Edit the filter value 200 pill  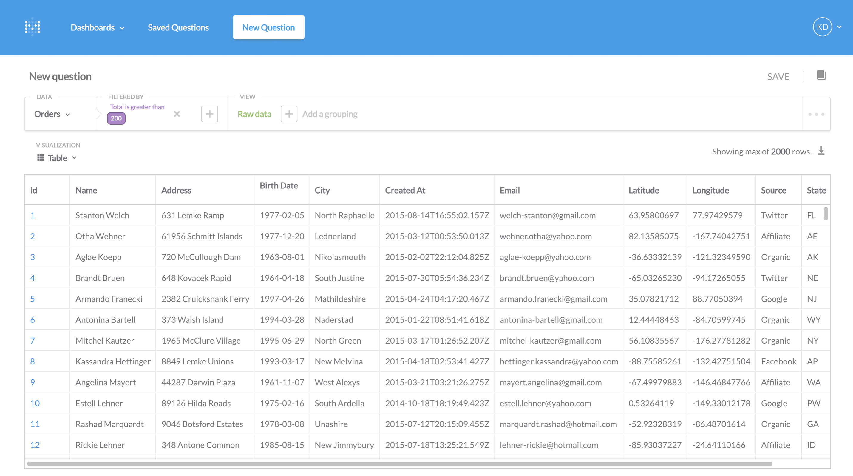[116, 118]
